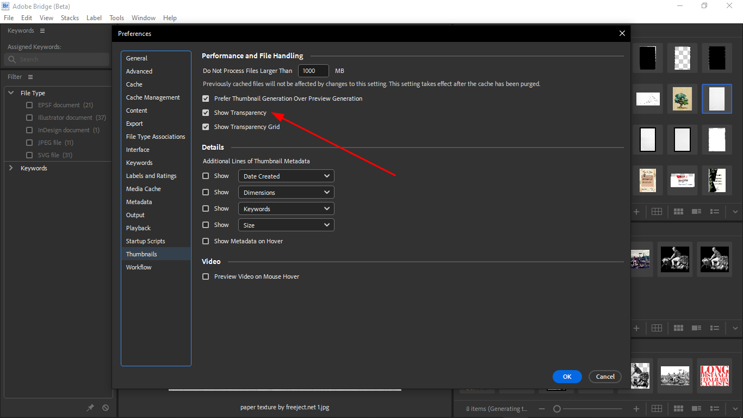Confirm preferences with the OK button
The height and width of the screenshot is (418, 743).
(567, 376)
